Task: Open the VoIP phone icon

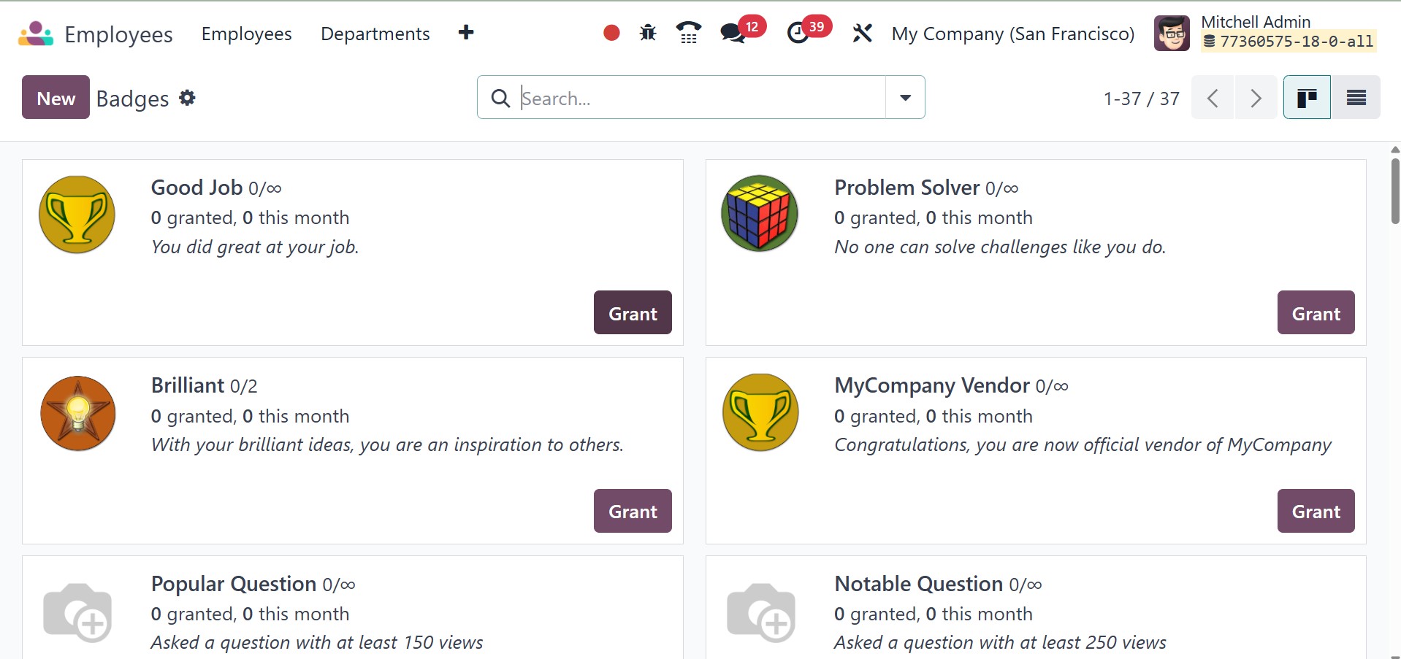Action: tap(688, 34)
